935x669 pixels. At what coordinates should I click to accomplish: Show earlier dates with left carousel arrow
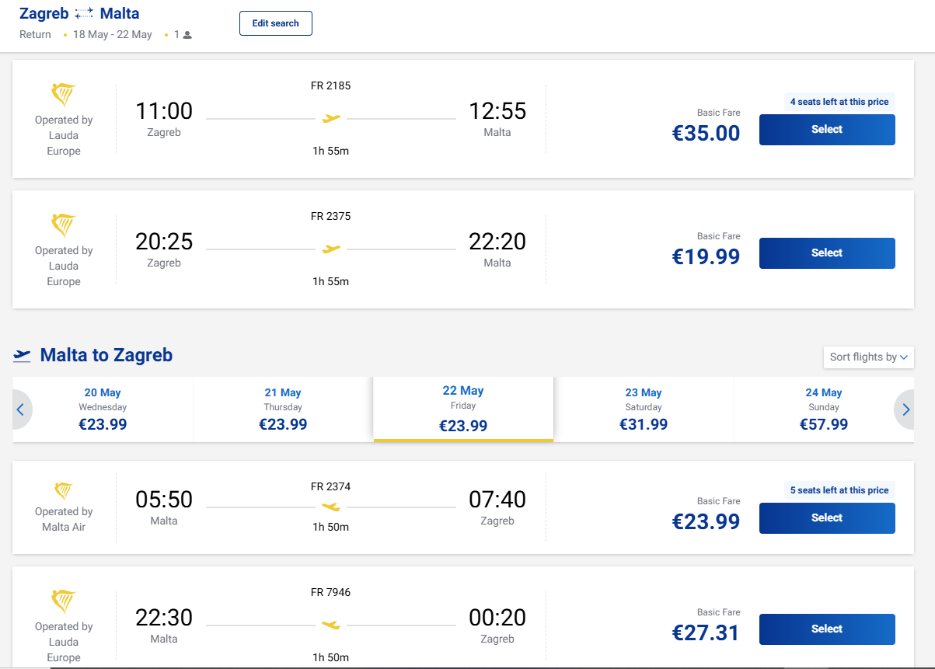click(x=21, y=409)
